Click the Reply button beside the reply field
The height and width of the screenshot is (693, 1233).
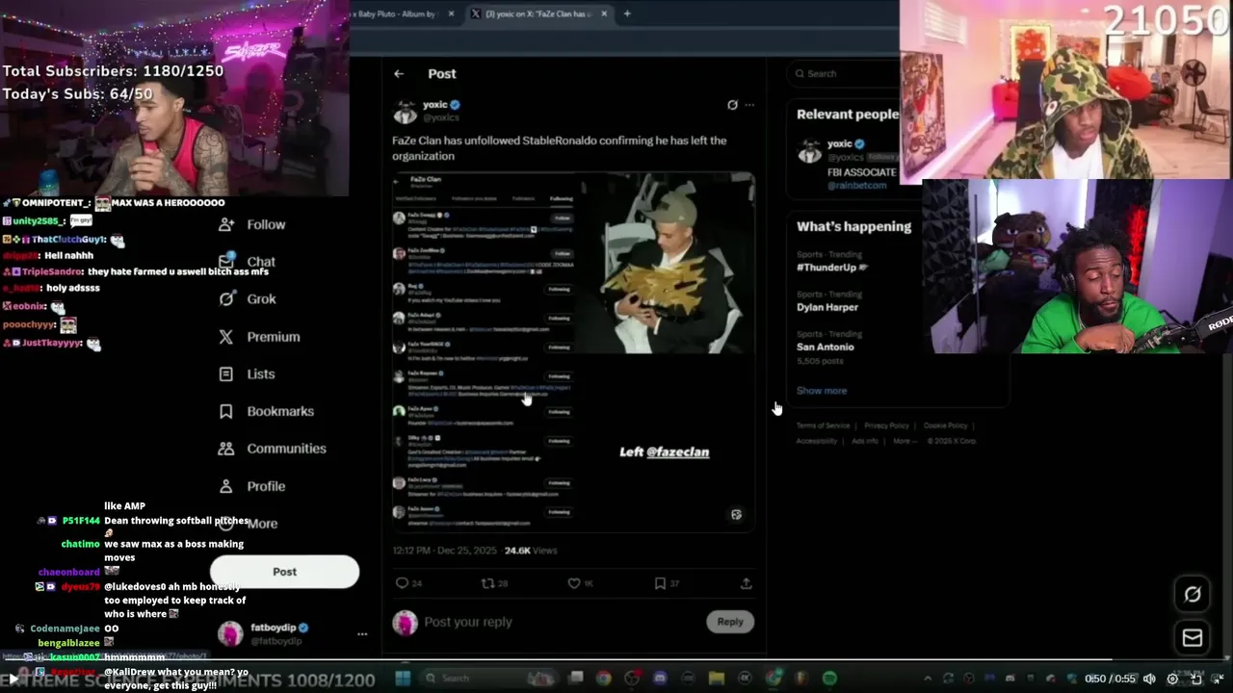click(x=730, y=622)
